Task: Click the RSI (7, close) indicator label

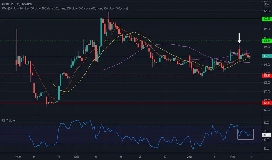Action: tap(8, 120)
